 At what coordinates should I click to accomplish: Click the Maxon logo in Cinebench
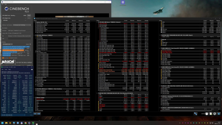tap(8, 62)
